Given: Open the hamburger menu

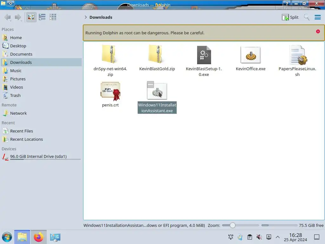Looking at the screenshot, I should pyautogui.click(x=317, y=17).
